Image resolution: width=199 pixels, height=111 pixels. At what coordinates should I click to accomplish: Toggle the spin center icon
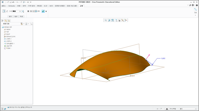tap(126, 20)
